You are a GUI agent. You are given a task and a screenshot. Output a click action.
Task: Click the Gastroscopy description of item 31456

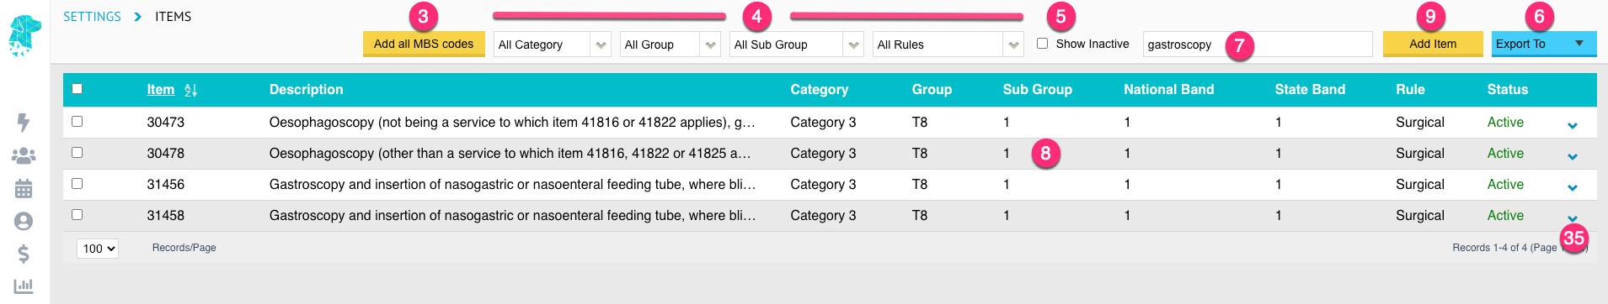(512, 185)
